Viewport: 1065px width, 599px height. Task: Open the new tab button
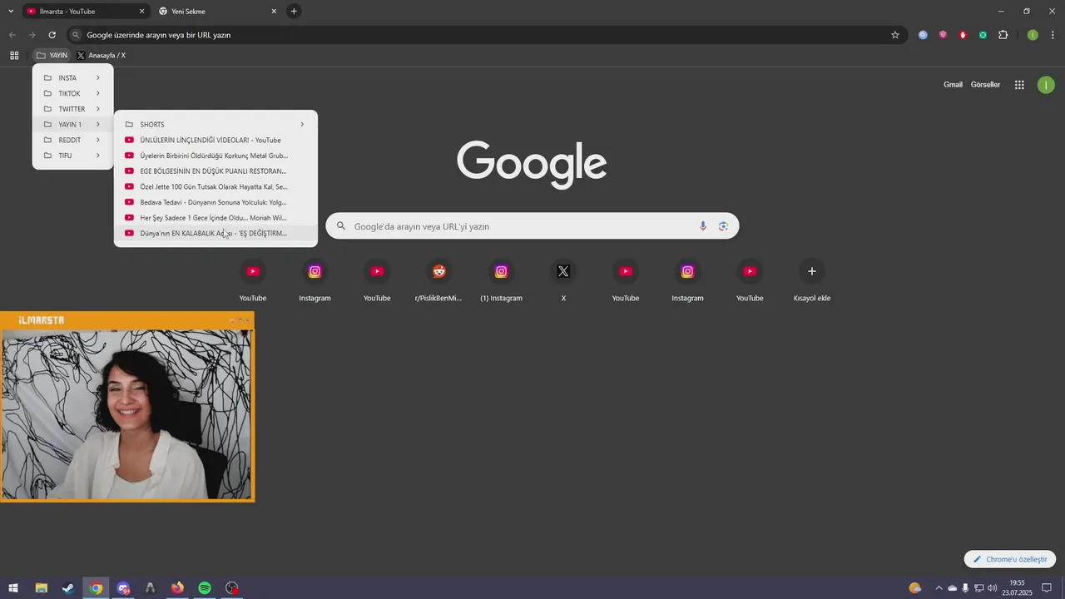(294, 12)
